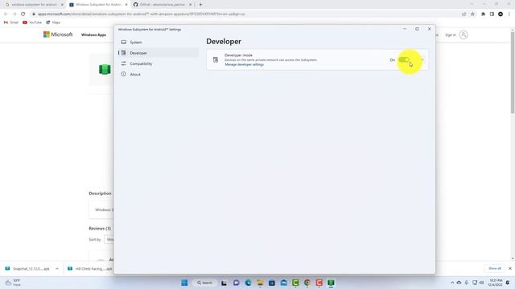Screen dimensions: 515x289
Task: Click the clock and date in taskbar
Action: 496,283
